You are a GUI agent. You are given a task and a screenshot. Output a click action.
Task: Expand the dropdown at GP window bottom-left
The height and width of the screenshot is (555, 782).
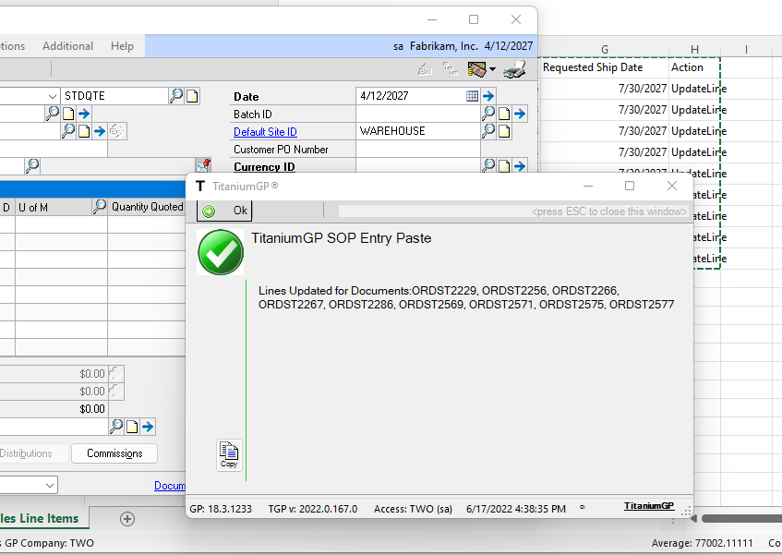point(49,485)
